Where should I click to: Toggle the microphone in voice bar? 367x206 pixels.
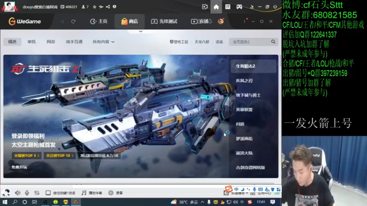pyautogui.click(x=27, y=193)
